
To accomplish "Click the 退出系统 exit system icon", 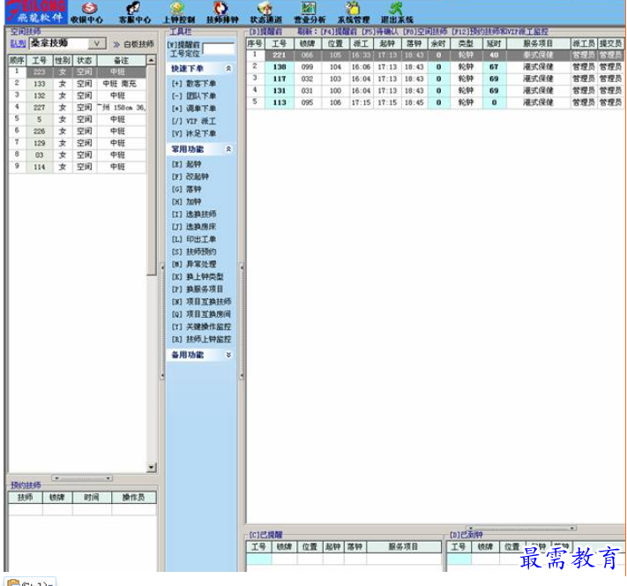I will [396, 11].
